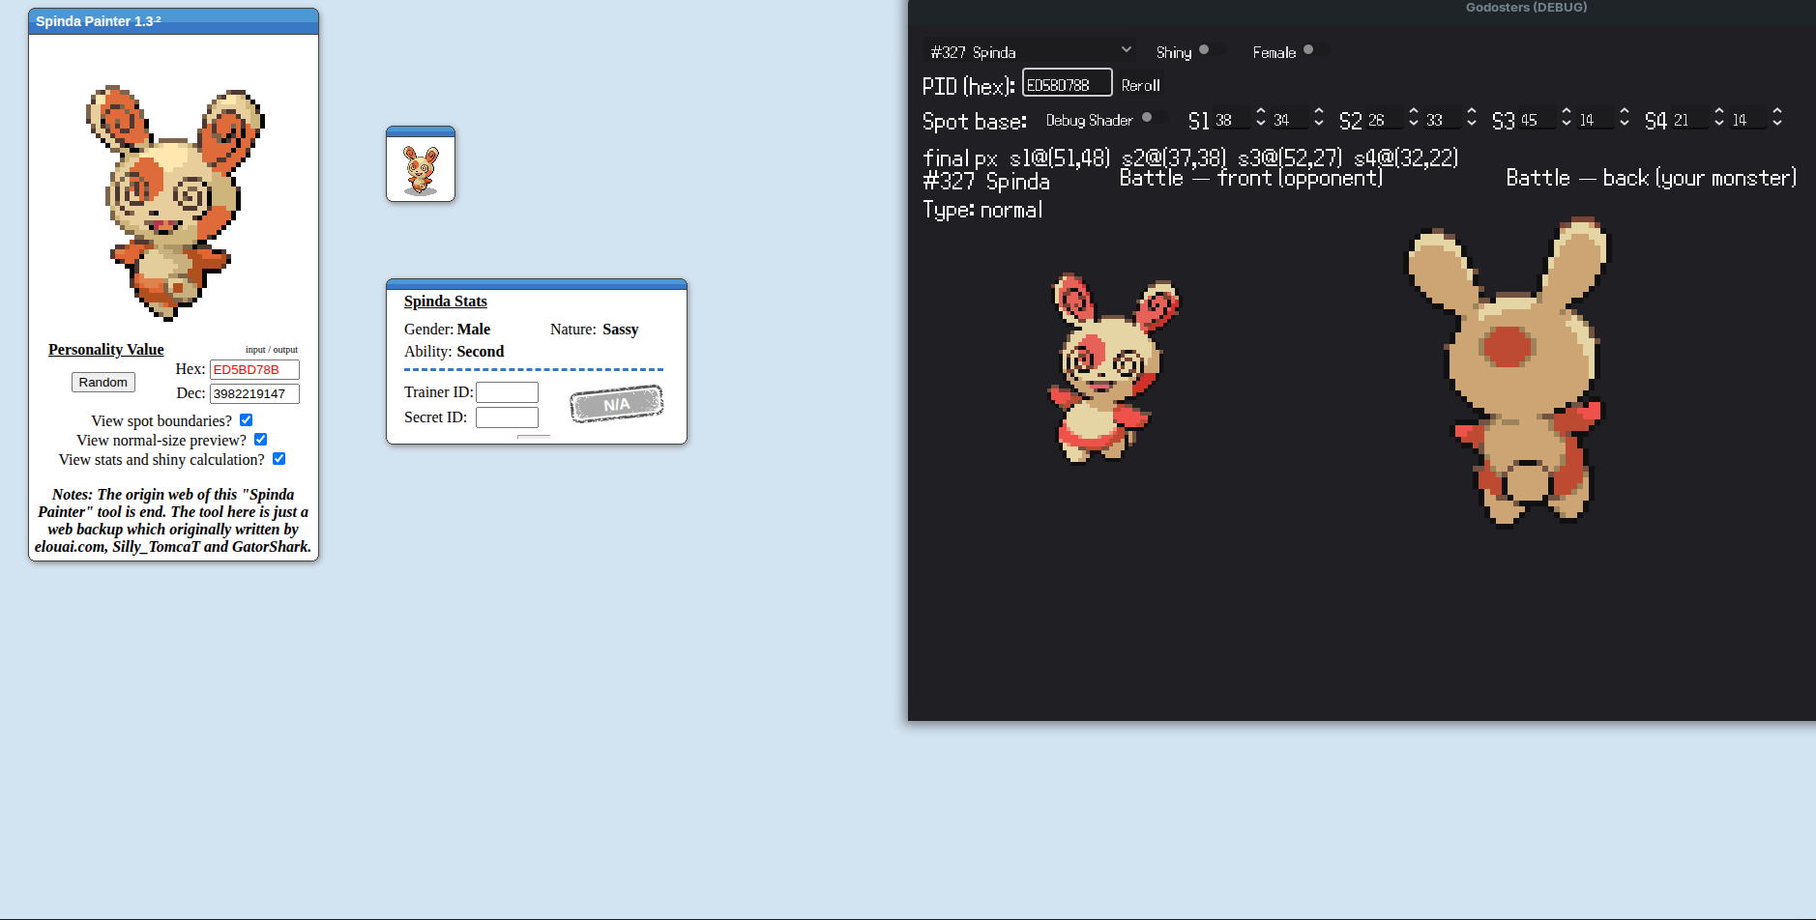
Task: Click the Gender: Male text
Action: [x=447, y=330]
